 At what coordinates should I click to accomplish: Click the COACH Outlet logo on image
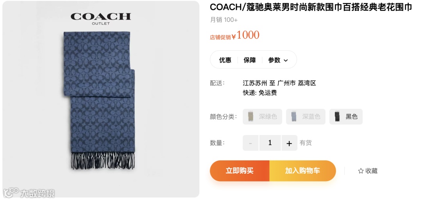click(101, 18)
